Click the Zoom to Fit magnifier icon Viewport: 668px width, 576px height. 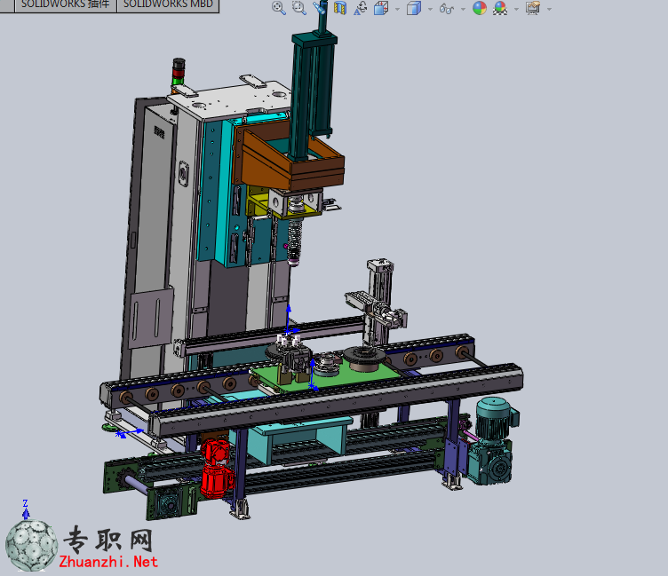[x=279, y=8]
